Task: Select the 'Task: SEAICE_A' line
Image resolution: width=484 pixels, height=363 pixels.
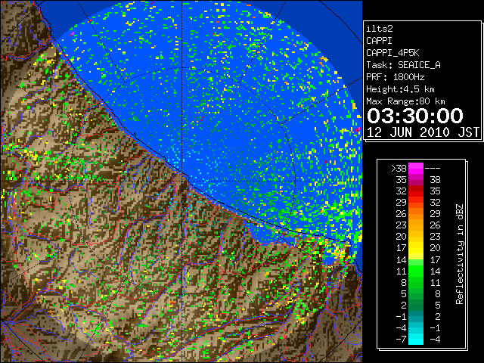Action: (x=403, y=65)
